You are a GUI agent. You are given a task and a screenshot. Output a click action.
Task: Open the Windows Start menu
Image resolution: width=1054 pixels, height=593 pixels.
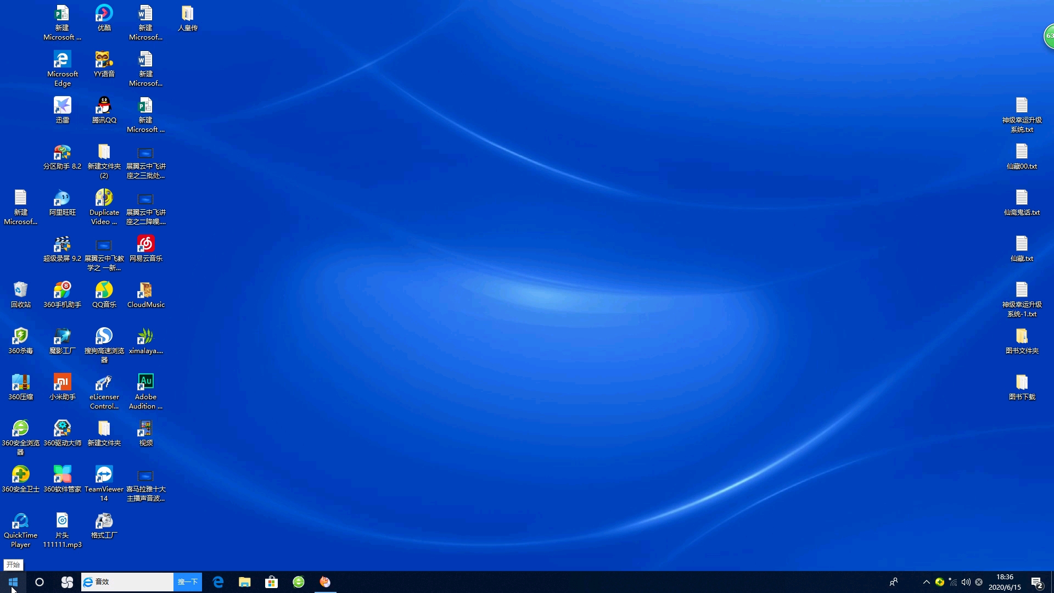pos(13,582)
